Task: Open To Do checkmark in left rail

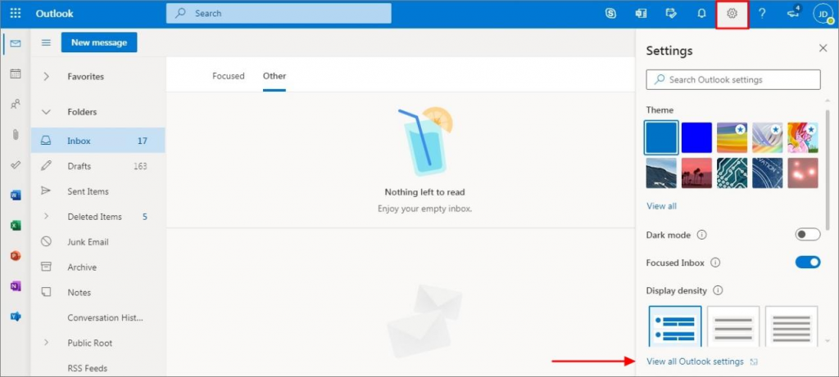Action: [16, 165]
